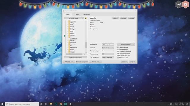Click the Обновить button
The image size is (190, 106).
point(123,18)
